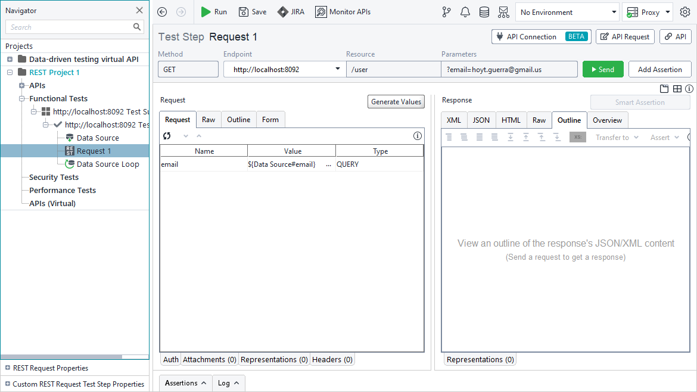This screenshot has height=392, width=697.
Task: Open the No Environment dropdown
Action: 568,12
